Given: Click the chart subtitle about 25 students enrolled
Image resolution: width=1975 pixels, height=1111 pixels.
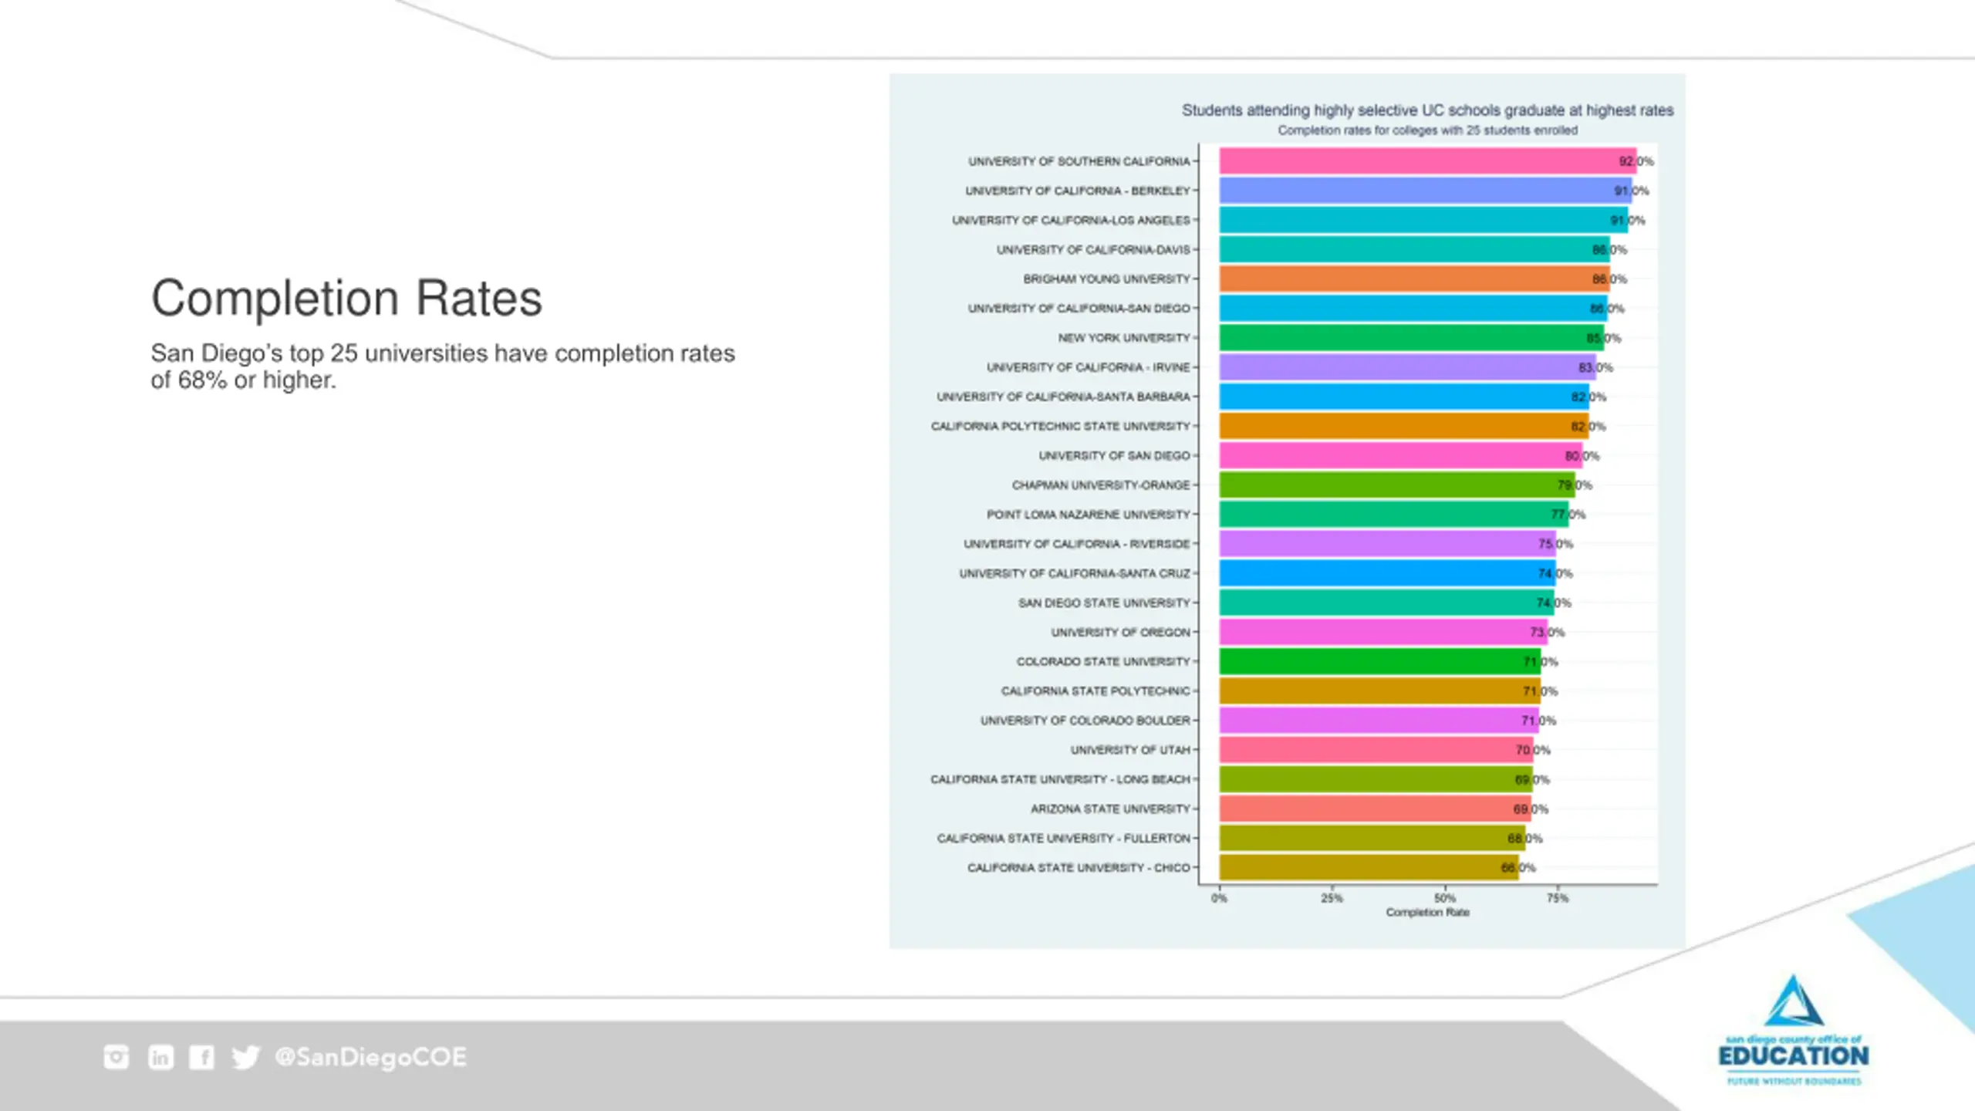Looking at the screenshot, I should pos(1427,130).
